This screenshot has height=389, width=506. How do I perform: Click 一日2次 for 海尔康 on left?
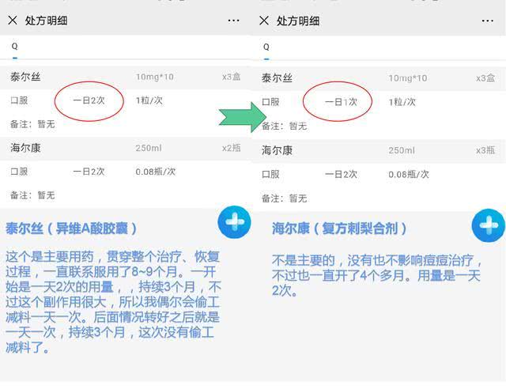[x=89, y=172]
